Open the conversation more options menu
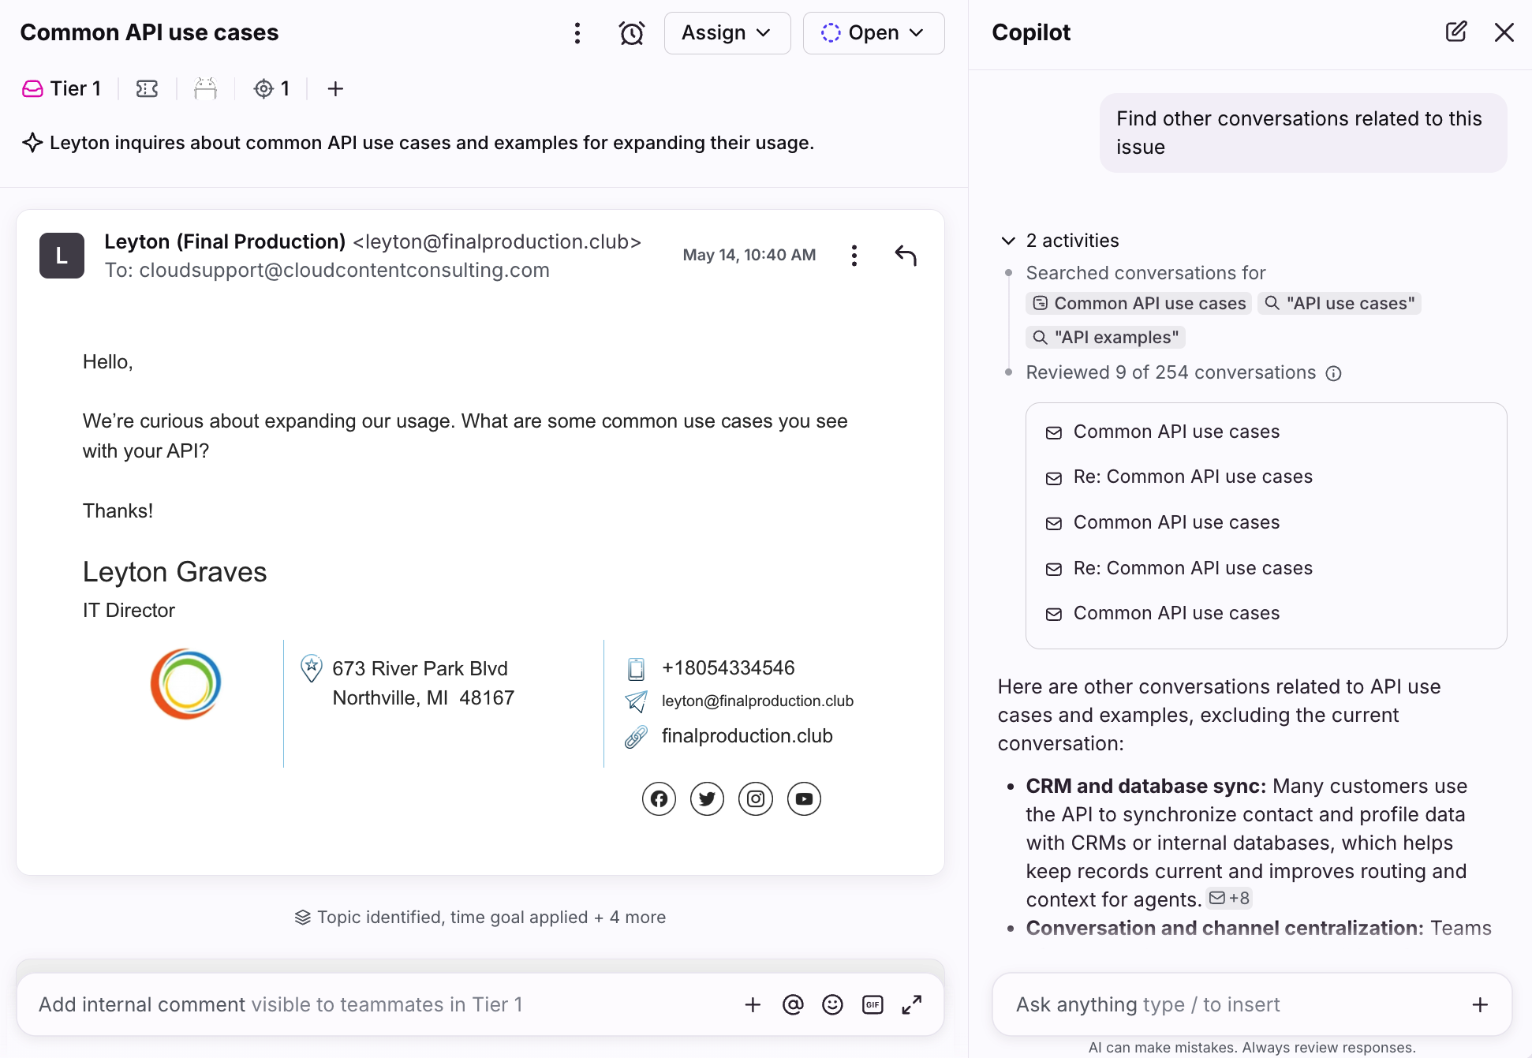This screenshot has height=1058, width=1532. [577, 33]
